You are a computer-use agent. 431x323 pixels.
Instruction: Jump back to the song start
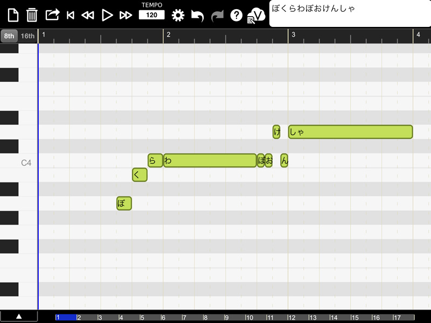(70, 15)
